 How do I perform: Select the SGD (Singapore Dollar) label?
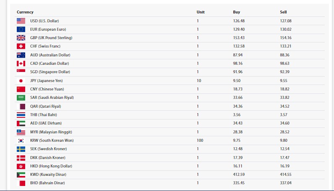(50, 72)
